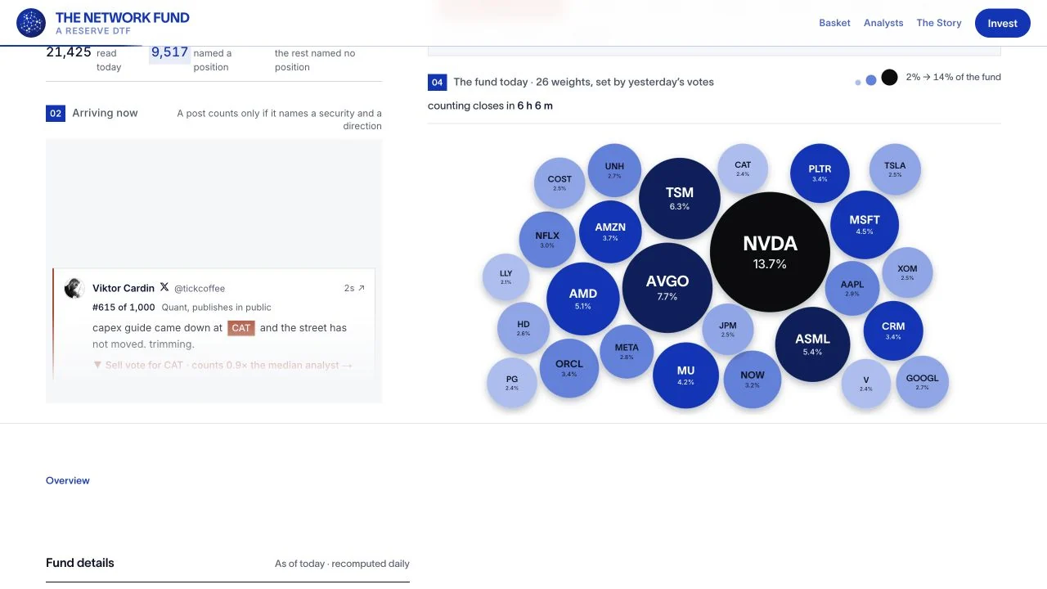Screen dimensions: 1047x589
Task: Select the GOOGL 2.7% bubble
Action: (x=923, y=382)
